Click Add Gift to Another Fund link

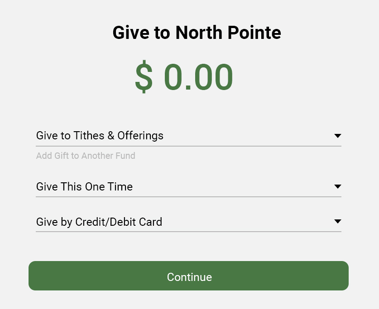pyautogui.click(x=86, y=156)
